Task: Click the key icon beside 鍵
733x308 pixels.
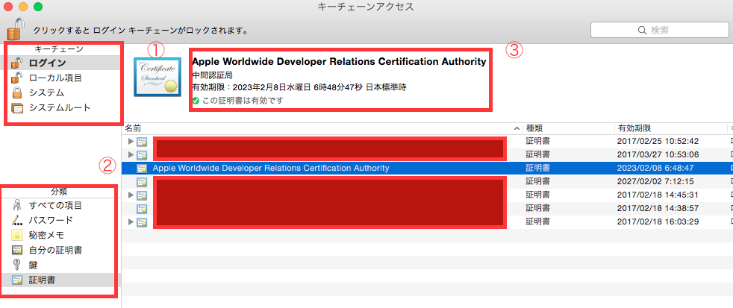Action: pyautogui.click(x=17, y=265)
